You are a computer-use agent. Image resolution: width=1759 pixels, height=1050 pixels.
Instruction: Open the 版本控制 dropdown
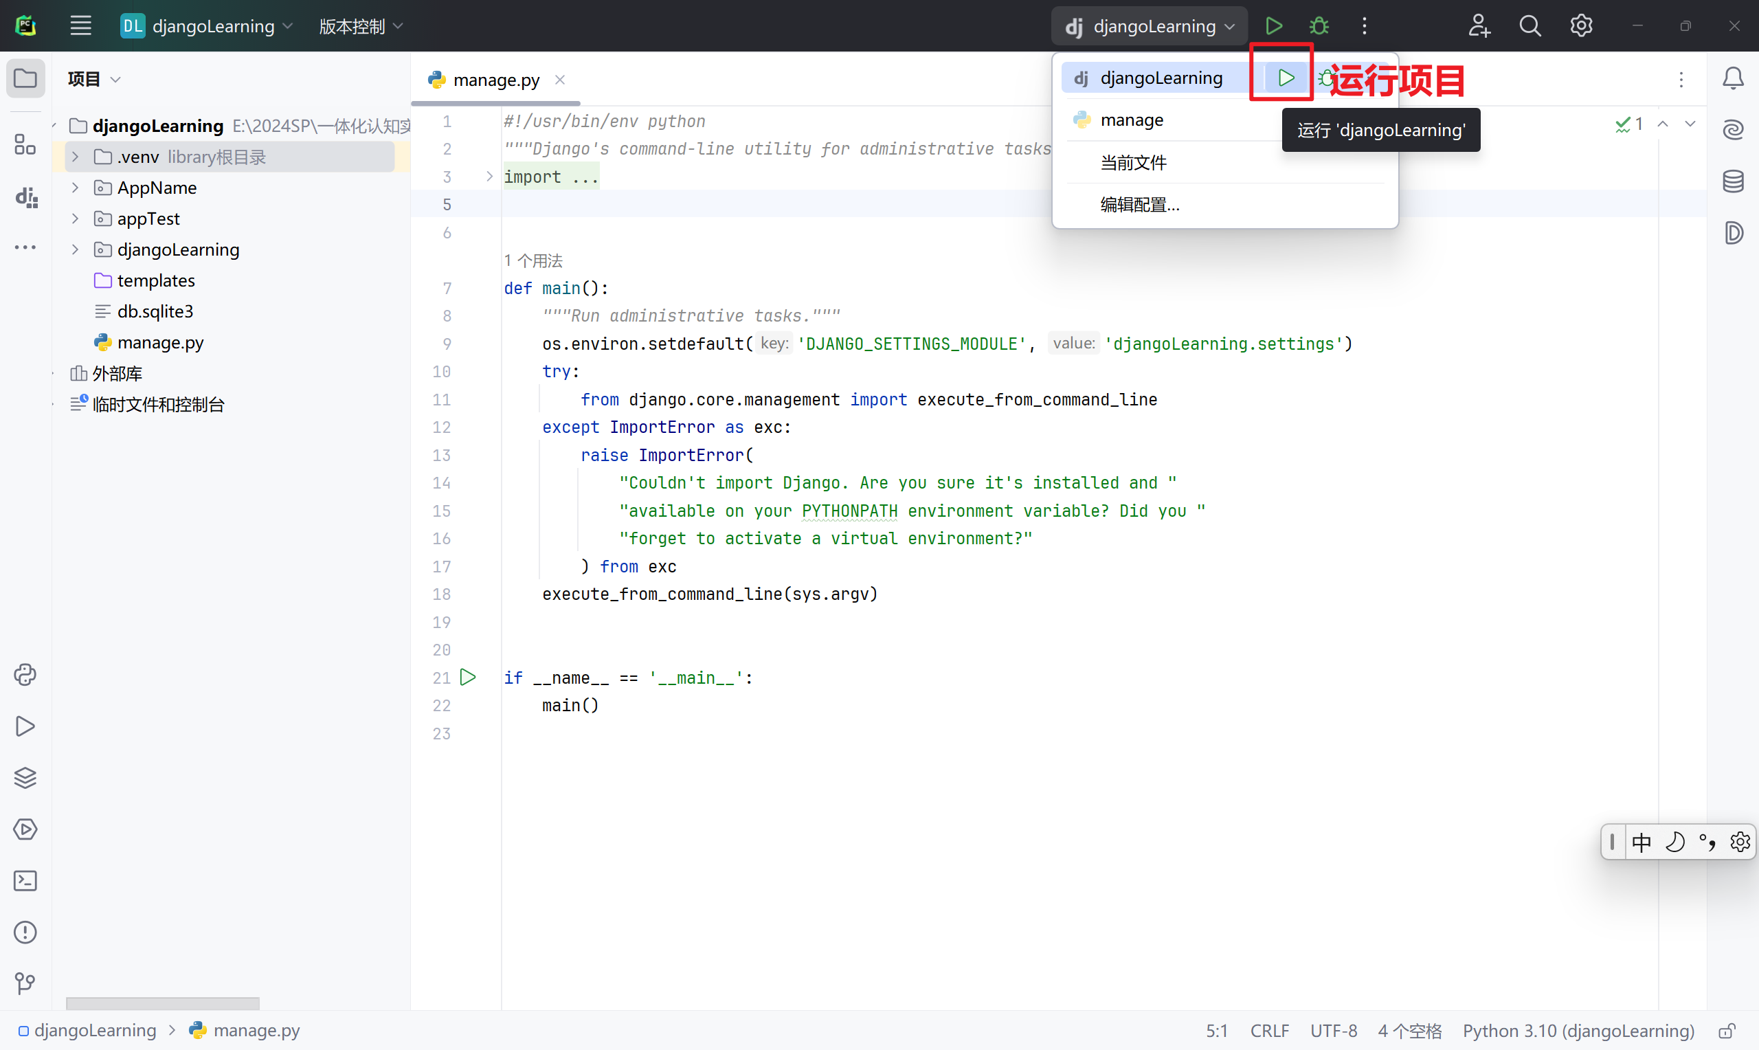pyautogui.click(x=361, y=26)
